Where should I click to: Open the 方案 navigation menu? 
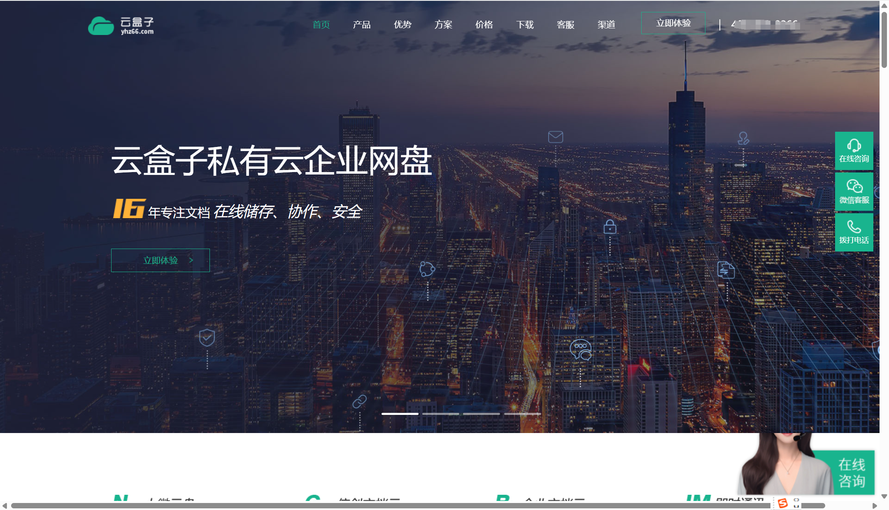point(443,25)
